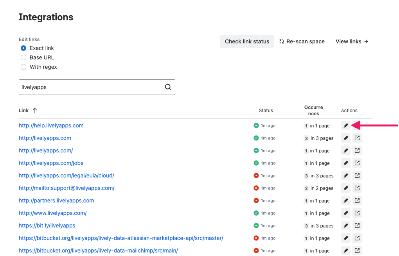Open external link icon for http://livelyapps.com
The width and height of the screenshot is (399, 256).
point(357,138)
